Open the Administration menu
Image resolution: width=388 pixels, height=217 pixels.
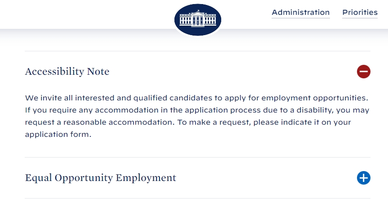coord(300,13)
